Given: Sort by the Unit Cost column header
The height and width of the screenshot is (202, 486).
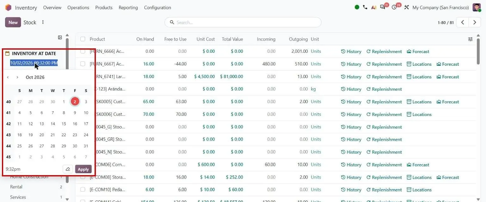Looking at the screenshot, I should 206,39.
